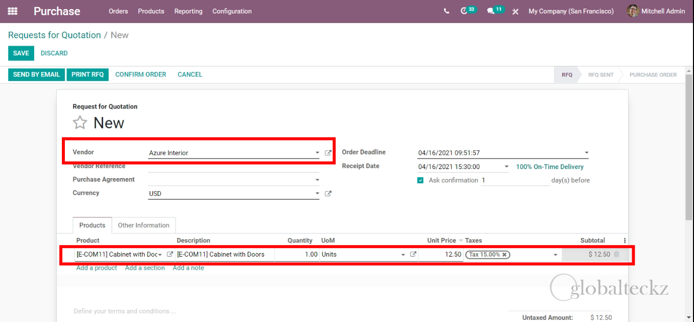
Task: Click the phone call icon
Action: pyautogui.click(x=447, y=11)
